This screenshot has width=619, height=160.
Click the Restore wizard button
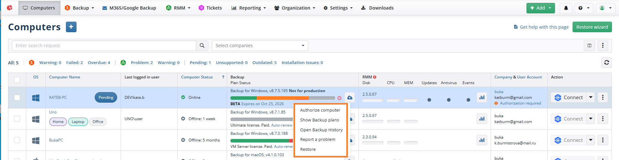pos(592,27)
